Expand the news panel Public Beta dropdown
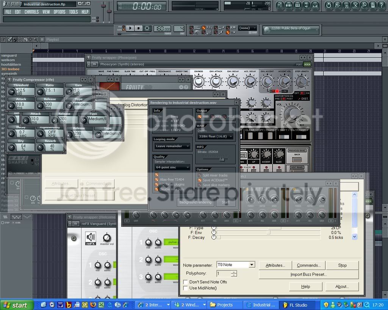 [x=316, y=30]
